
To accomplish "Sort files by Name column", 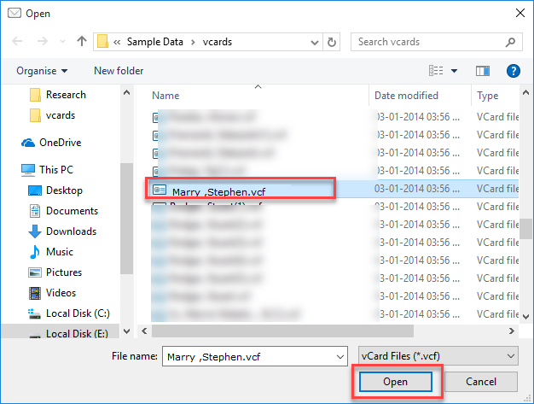I will coord(165,96).
